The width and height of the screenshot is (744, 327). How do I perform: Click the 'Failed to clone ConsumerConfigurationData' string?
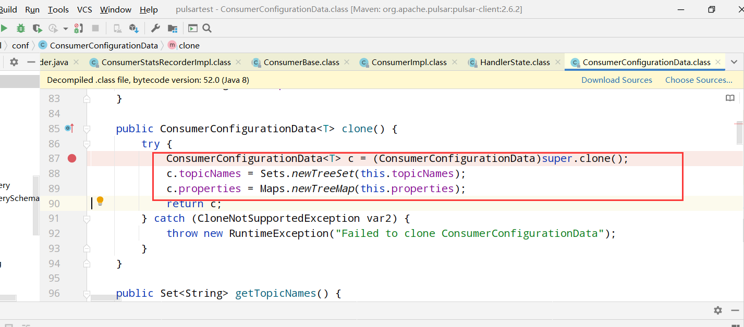click(471, 233)
